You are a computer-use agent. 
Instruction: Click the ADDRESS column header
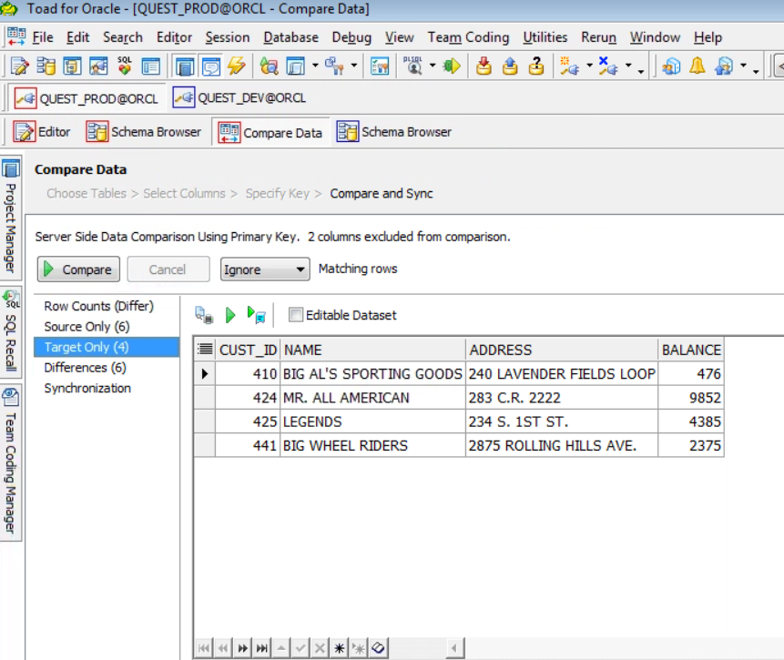coord(562,350)
